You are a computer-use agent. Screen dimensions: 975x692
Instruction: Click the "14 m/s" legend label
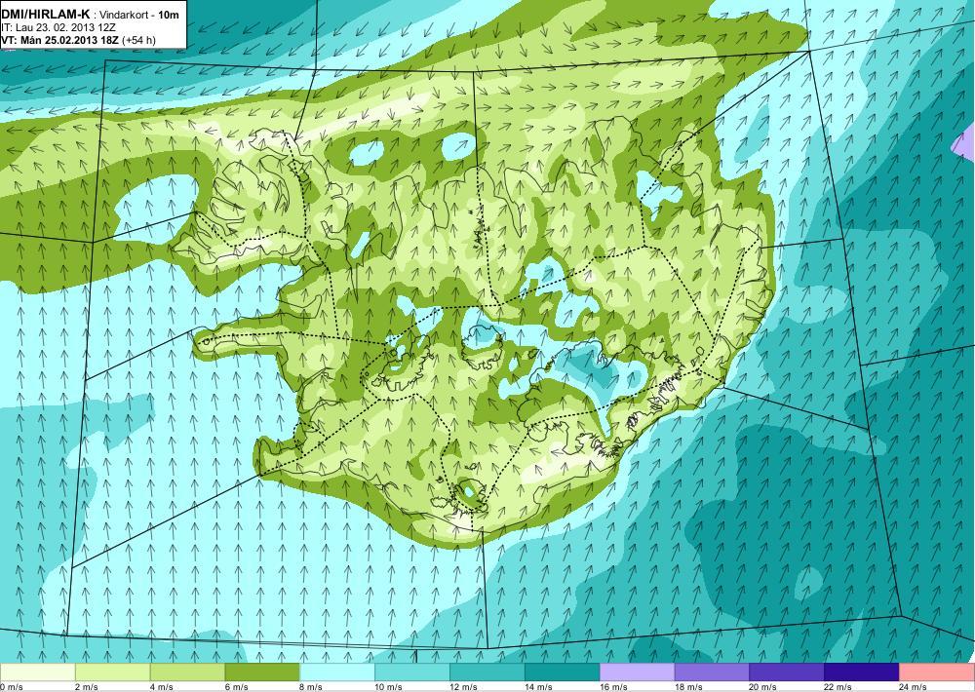[x=538, y=687]
